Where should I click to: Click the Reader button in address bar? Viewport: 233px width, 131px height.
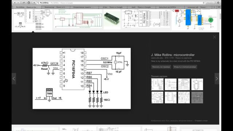coord(210,3)
